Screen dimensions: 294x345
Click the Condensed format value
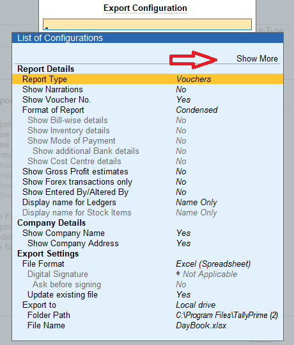tap(197, 110)
